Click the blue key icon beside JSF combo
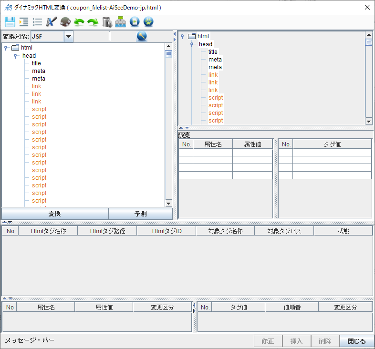 click(142, 36)
